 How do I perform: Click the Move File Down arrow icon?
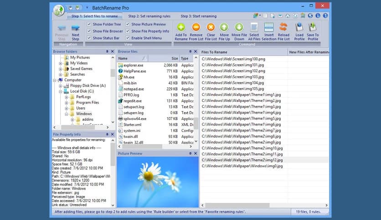tap(239, 27)
